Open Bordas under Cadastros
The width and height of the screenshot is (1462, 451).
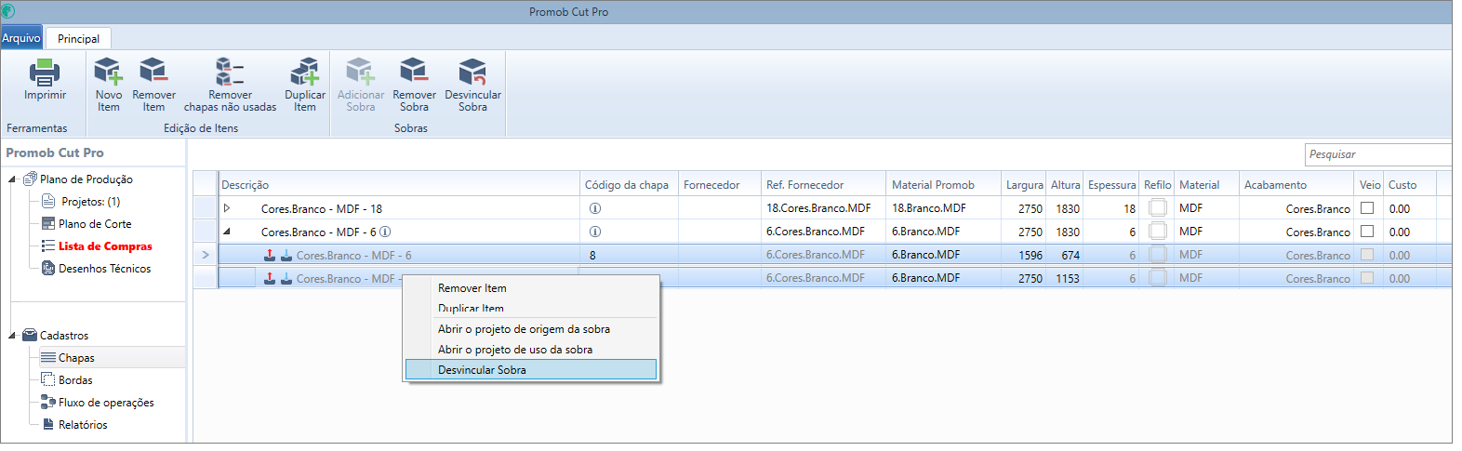point(75,380)
